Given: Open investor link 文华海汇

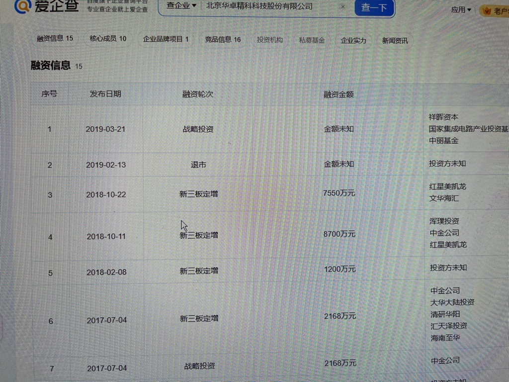Looking at the screenshot, I should 444,198.
